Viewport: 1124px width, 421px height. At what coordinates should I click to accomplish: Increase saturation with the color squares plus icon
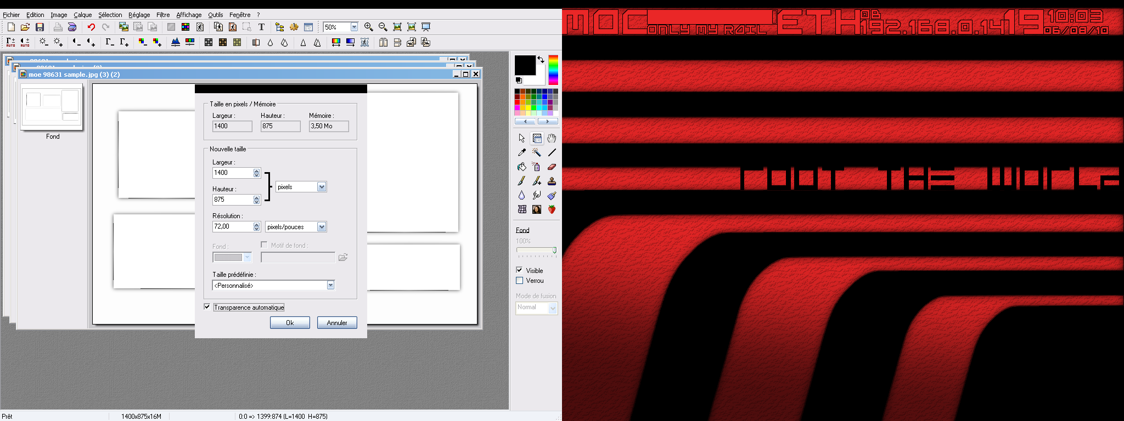tap(157, 42)
